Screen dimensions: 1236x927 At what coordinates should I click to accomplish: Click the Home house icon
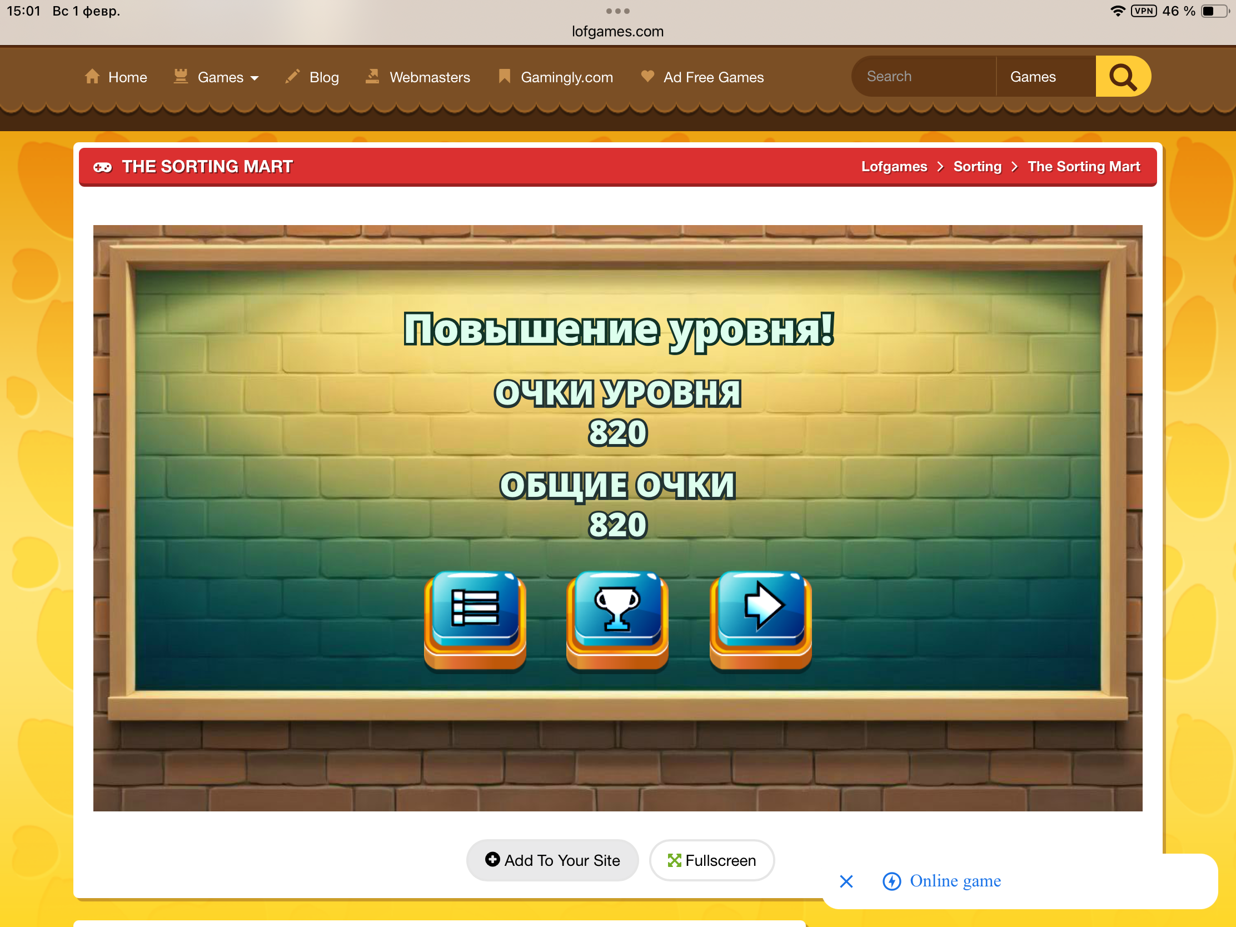click(x=92, y=77)
